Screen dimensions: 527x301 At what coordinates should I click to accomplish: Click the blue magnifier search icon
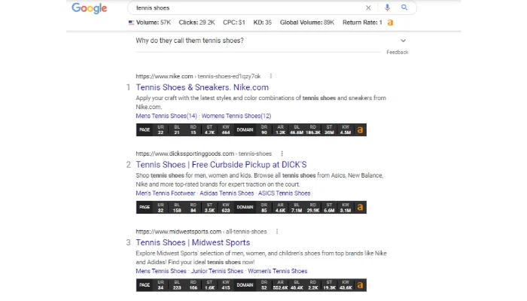coord(404,8)
